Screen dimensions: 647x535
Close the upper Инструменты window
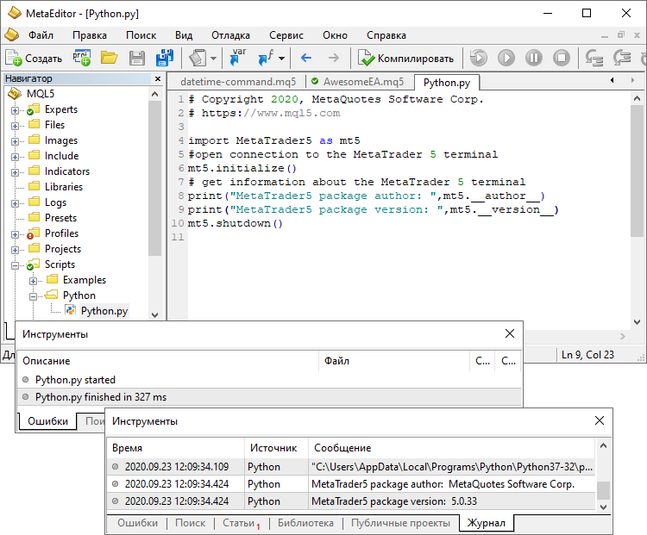[x=510, y=333]
